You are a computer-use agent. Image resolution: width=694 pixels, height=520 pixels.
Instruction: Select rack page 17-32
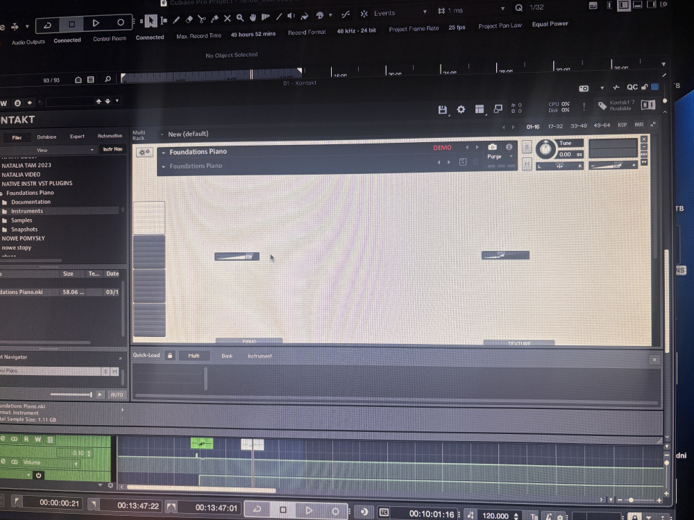555,126
